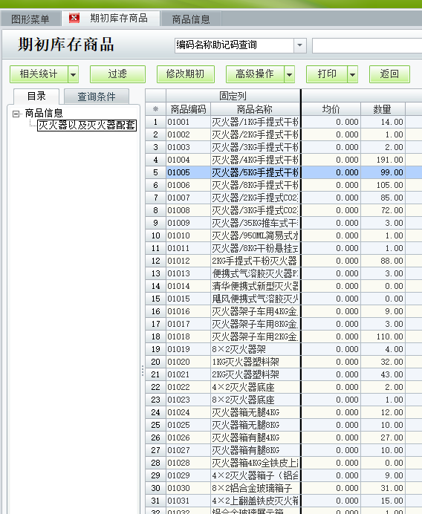
Task: Click quantity cell 105.00
Action: [383, 185]
